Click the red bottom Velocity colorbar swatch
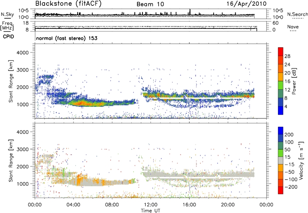308x213 pixels. click(x=281, y=190)
